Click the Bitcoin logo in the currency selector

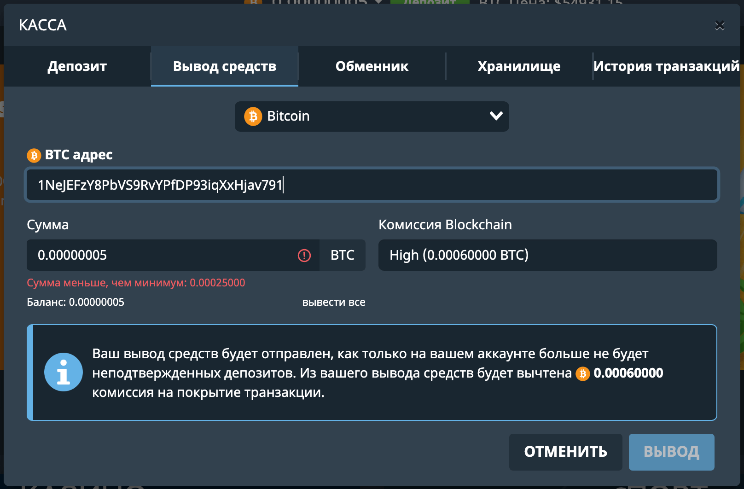[253, 116]
